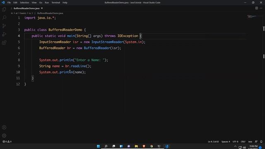The height and width of the screenshot is (149, 265).
Task: Click the feedback icon in status bar
Action: click(x=256, y=142)
